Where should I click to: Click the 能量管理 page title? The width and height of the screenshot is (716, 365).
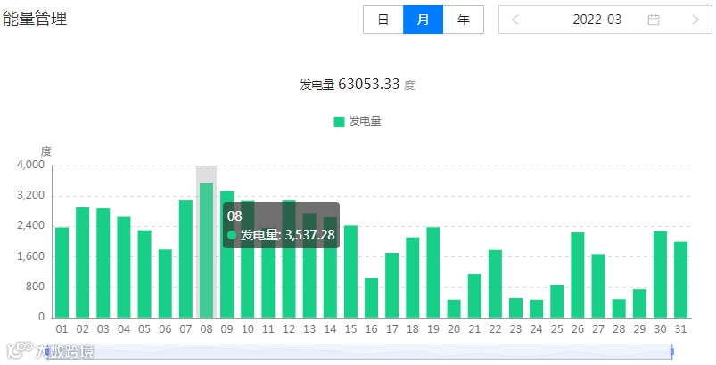point(35,19)
